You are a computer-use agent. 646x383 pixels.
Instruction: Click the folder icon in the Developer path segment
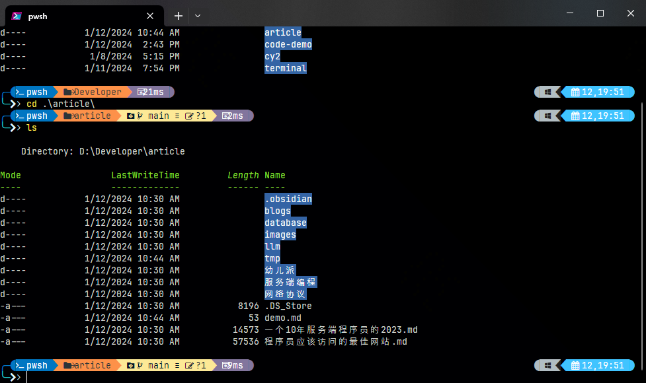pyautogui.click(x=69, y=91)
